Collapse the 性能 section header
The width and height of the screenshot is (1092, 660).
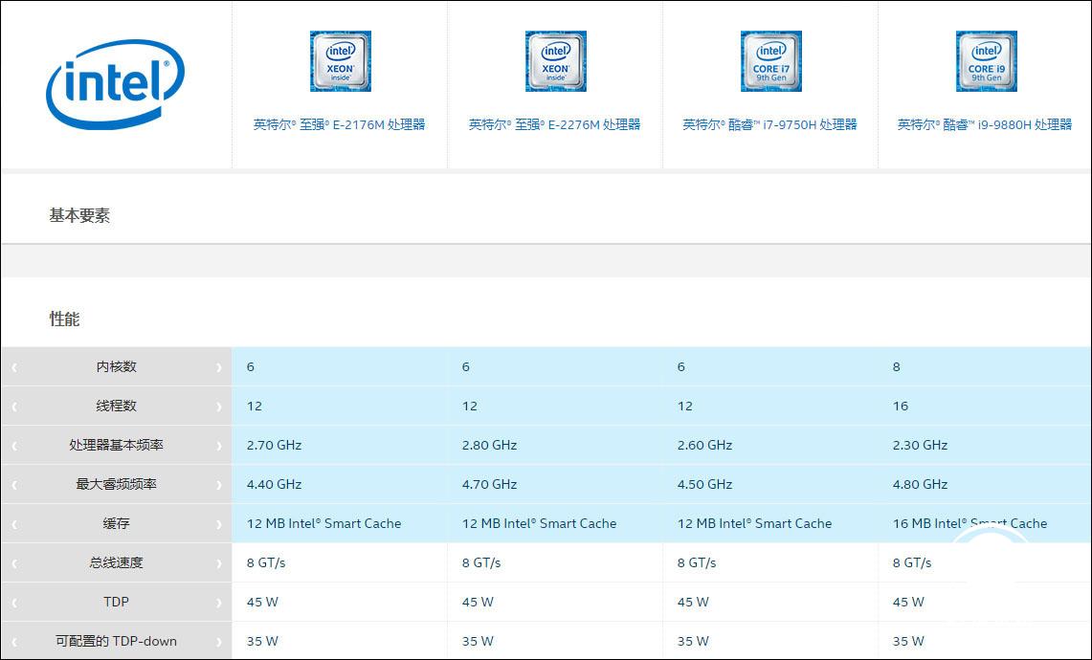point(65,319)
